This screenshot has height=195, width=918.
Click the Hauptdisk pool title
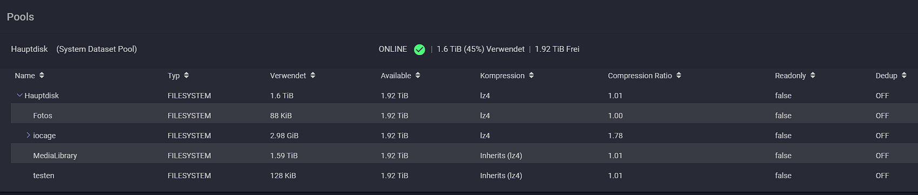[x=29, y=49]
